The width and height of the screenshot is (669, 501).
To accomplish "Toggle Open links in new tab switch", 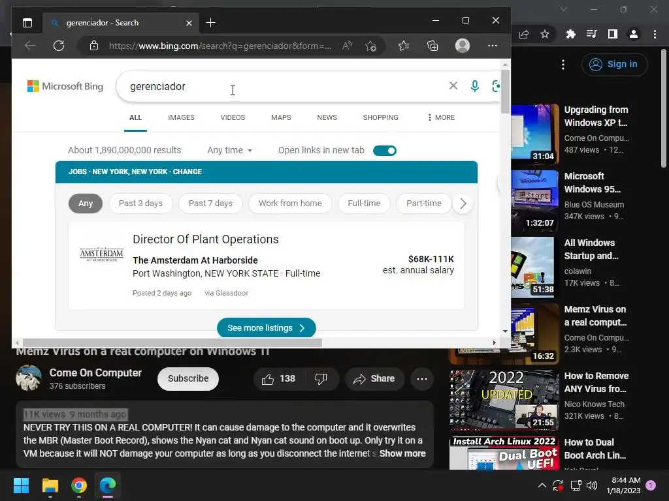I will coord(384,151).
